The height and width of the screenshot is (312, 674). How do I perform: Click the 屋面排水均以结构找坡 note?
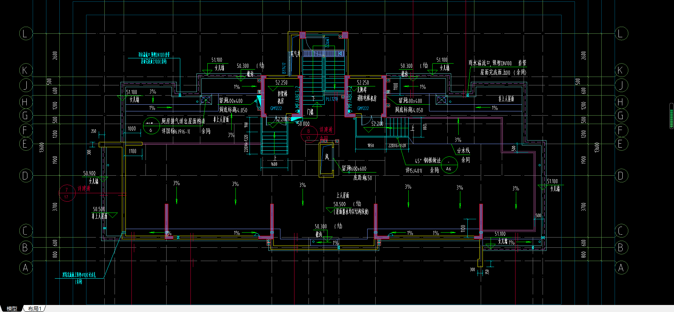351,212
